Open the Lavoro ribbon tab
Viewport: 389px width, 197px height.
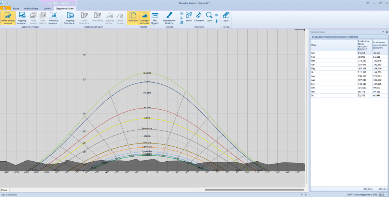coord(47,8)
